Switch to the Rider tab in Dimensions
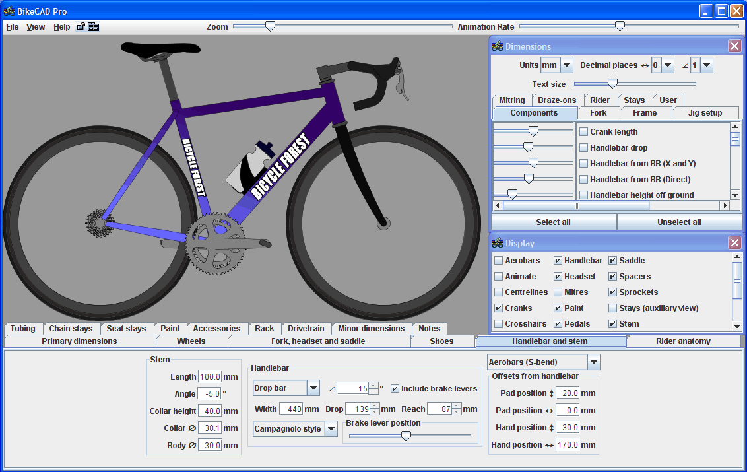This screenshot has width=747, height=472. pyautogui.click(x=600, y=100)
